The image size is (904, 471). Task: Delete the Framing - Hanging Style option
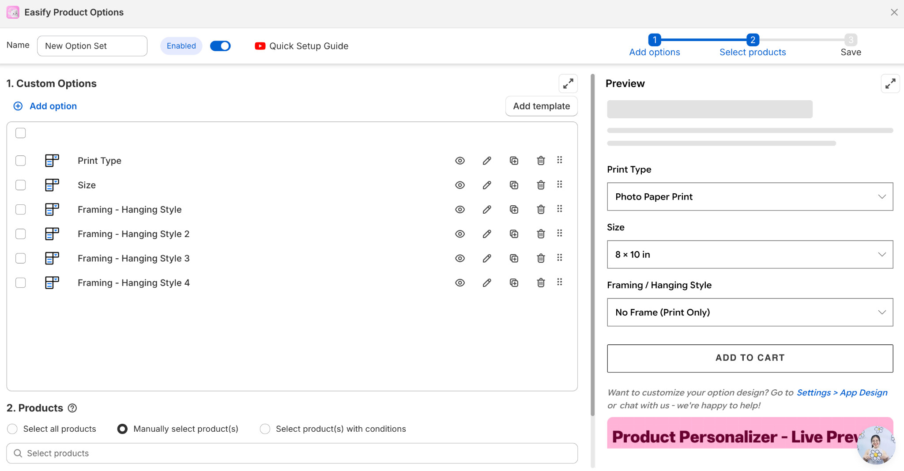pos(541,209)
